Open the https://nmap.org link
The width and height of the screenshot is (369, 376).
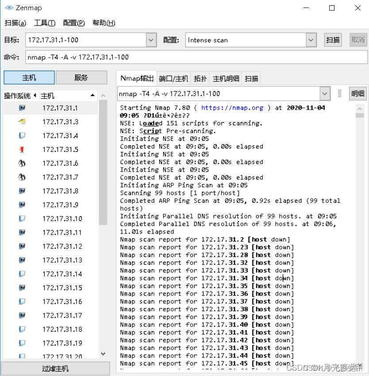pos(232,107)
